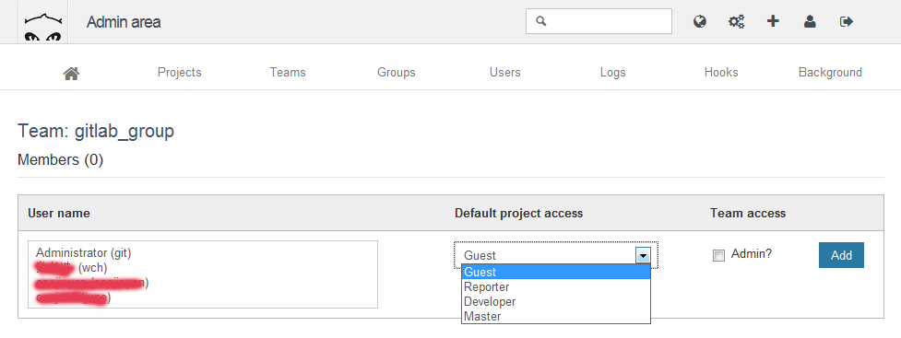Click the Members (0) text

tap(60, 159)
